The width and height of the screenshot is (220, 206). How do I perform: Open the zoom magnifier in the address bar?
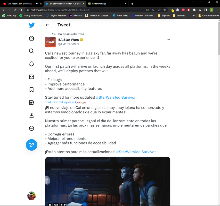point(153,10)
